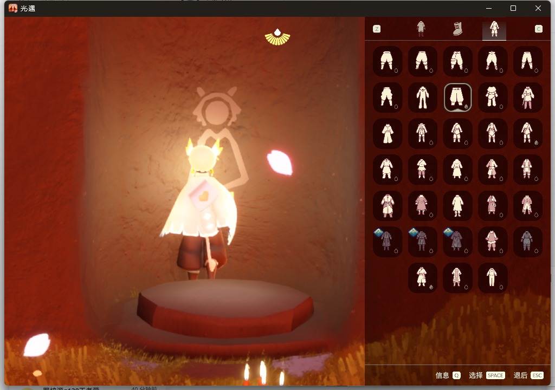Maximize the 光遇 game window
This screenshot has width=555, height=390.
click(513, 8)
